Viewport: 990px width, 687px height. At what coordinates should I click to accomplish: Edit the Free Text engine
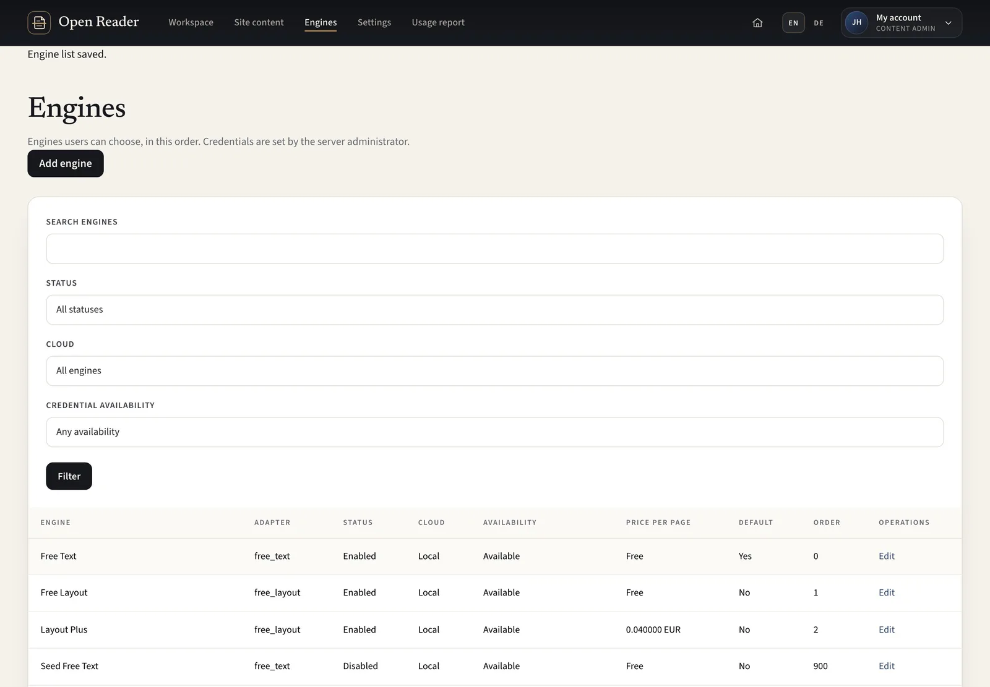(886, 556)
